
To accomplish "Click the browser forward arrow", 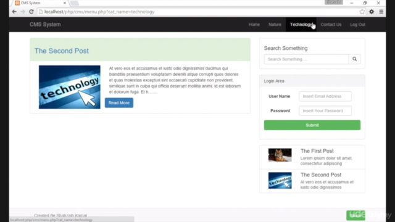I will point(23,12).
